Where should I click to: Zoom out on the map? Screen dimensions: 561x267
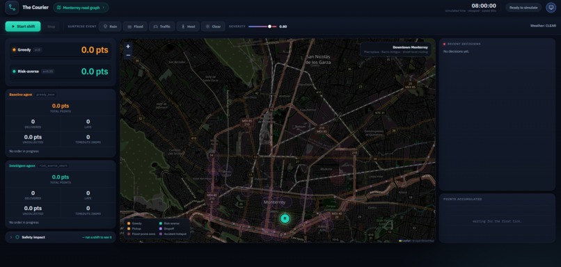point(128,55)
